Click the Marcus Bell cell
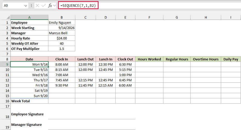The height and width of the screenshot is (130, 241). click(62, 33)
